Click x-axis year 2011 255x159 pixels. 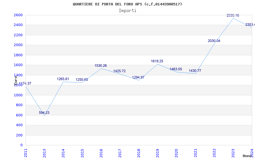25,153
